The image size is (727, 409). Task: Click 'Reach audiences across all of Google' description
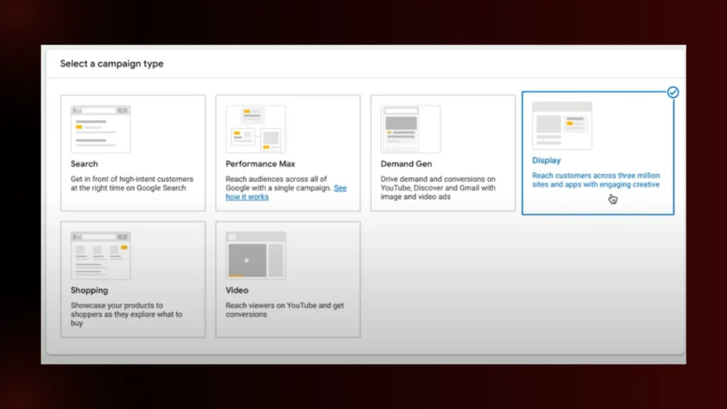tap(286, 187)
